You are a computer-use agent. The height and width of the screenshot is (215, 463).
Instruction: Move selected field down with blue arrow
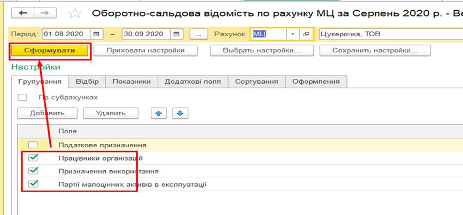pos(180,113)
